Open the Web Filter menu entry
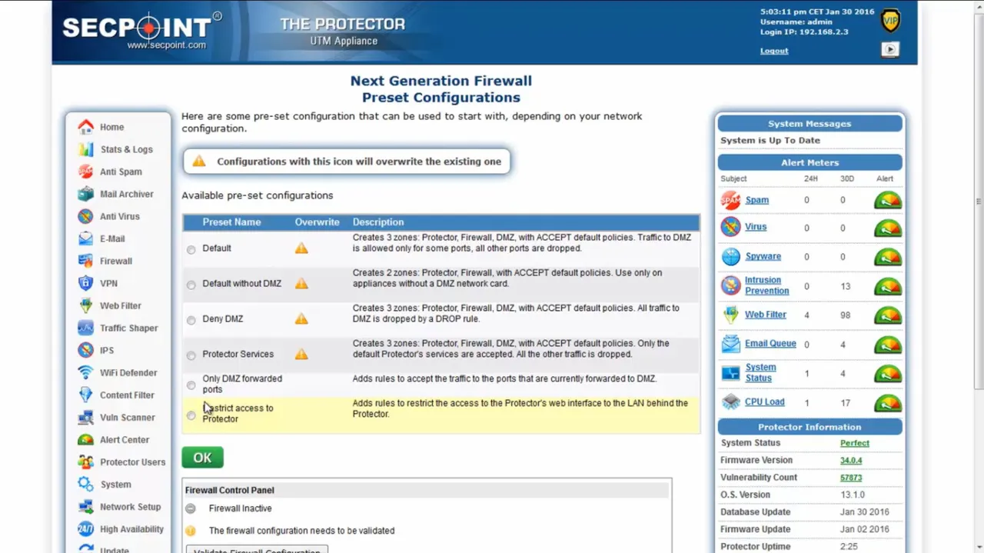The height and width of the screenshot is (553, 984). 121,305
